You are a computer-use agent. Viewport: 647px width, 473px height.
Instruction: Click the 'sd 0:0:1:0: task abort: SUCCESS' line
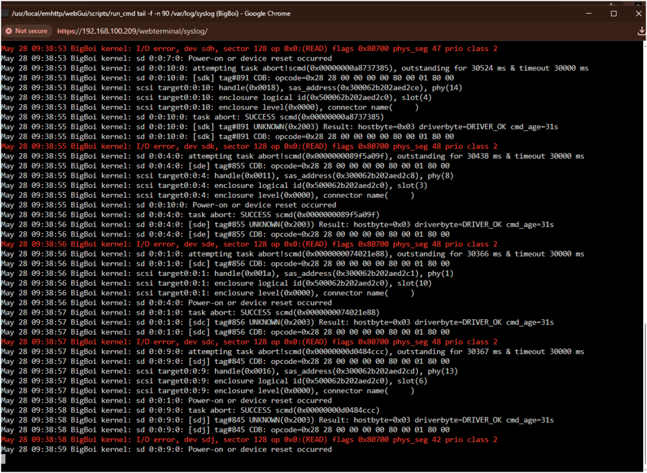pos(190,312)
